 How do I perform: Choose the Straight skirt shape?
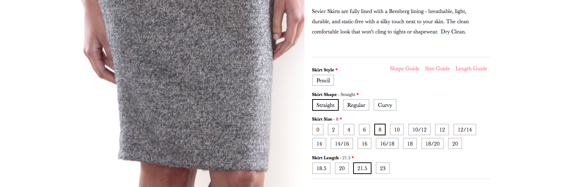tap(325, 105)
